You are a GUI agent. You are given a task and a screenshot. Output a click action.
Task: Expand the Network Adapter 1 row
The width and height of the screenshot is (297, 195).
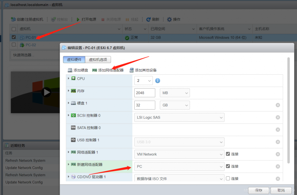[x=68, y=152]
